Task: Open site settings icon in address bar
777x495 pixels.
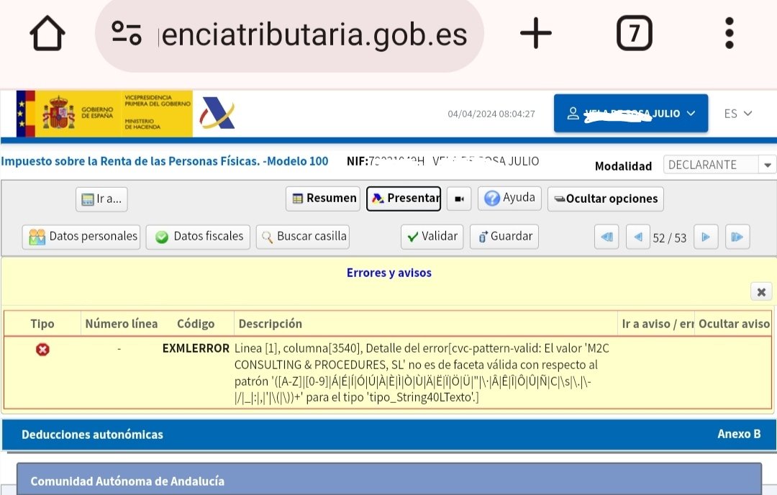Action: point(127,33)
